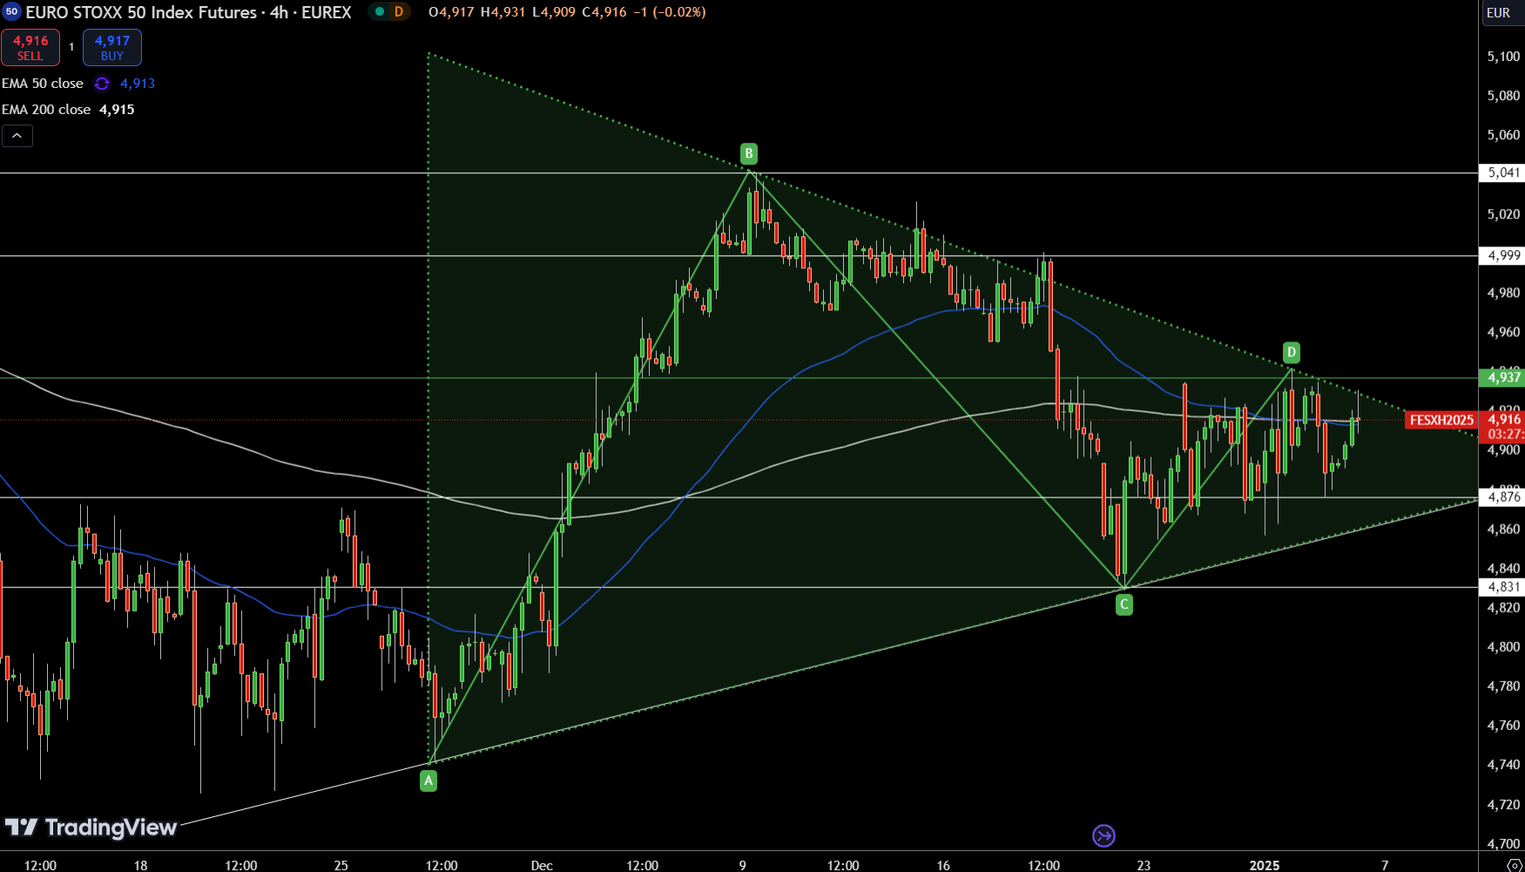Viewport: 1525px width, 872px height.
Task: Click the 4,700 tick on price scale
Action: tap(1503, 843)
